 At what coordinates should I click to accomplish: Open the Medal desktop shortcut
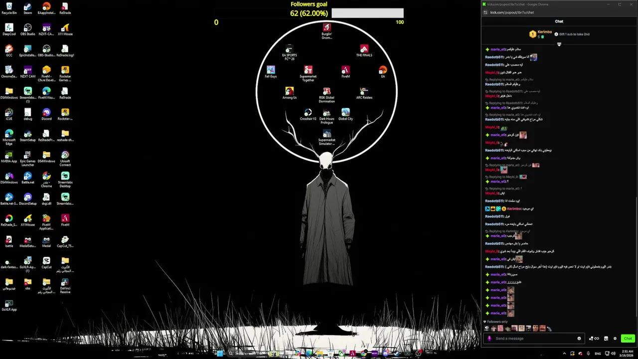click(x=46, y=241)
